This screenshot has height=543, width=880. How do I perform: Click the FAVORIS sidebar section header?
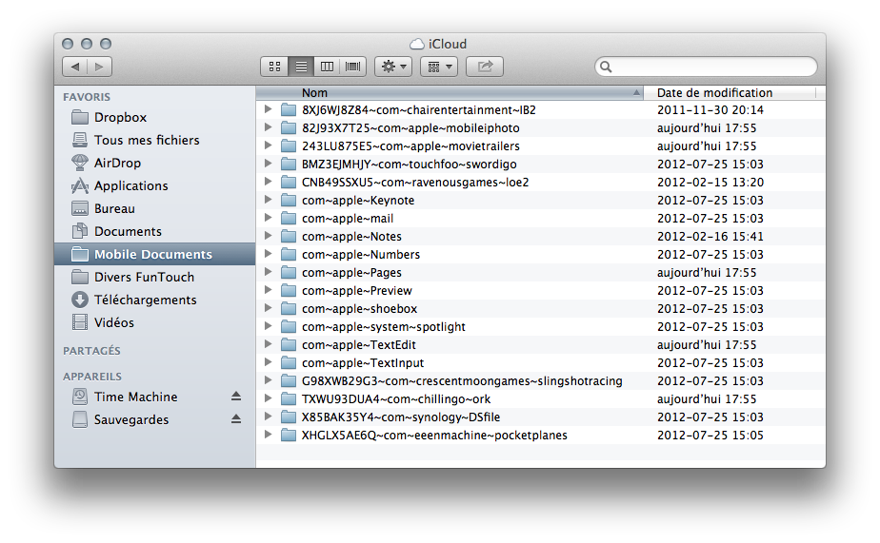87,97
